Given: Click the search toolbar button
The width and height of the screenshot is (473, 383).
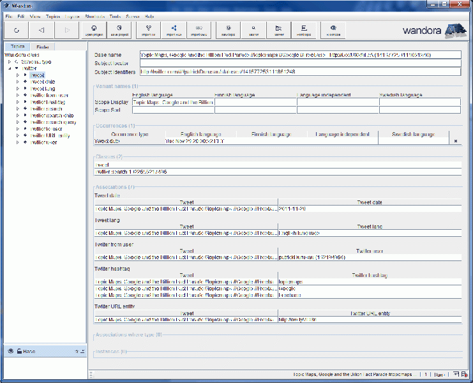Looking at the screenshot, I should pos(253,30).
